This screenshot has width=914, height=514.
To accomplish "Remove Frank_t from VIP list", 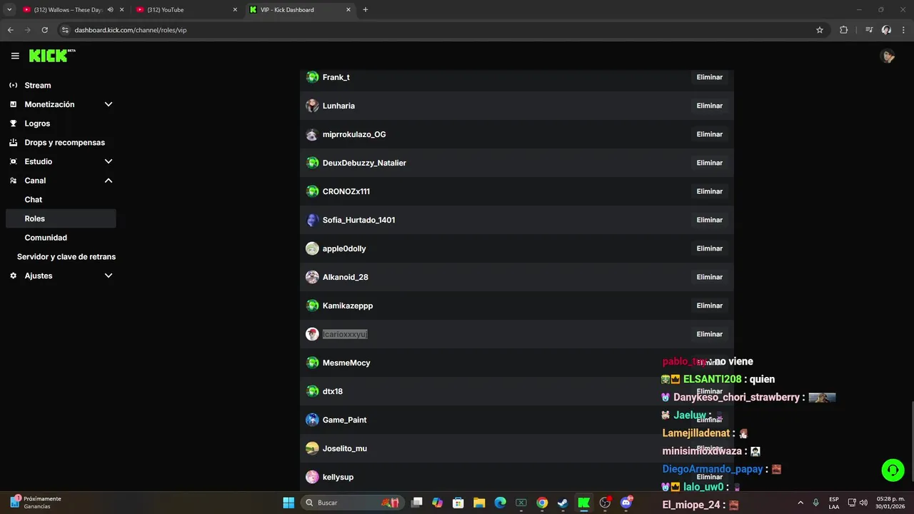I will (x=710, y=77).
